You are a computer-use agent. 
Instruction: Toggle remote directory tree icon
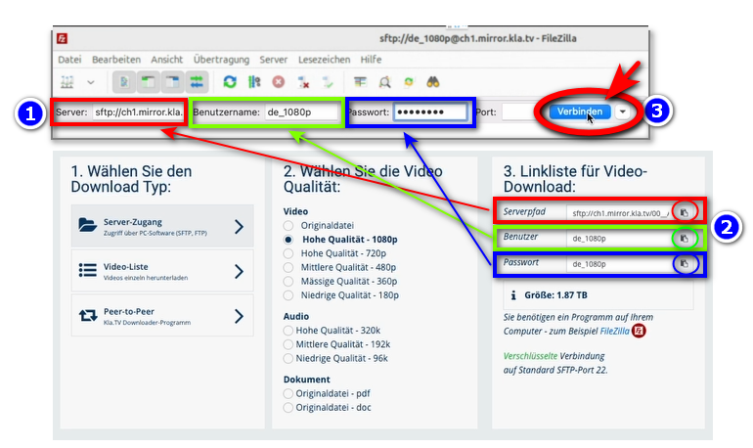[172, 82]
